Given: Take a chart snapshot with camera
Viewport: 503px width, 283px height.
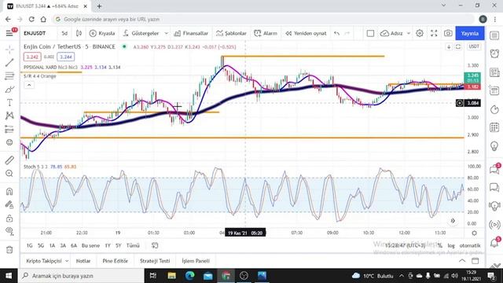Looking at the screenshot, I should click(448, 33).
